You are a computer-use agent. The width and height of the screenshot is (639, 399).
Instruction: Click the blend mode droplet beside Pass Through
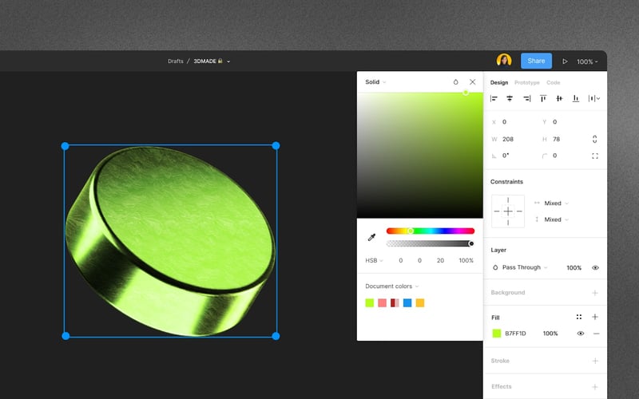pyautogui.click(x=495, y=267)
